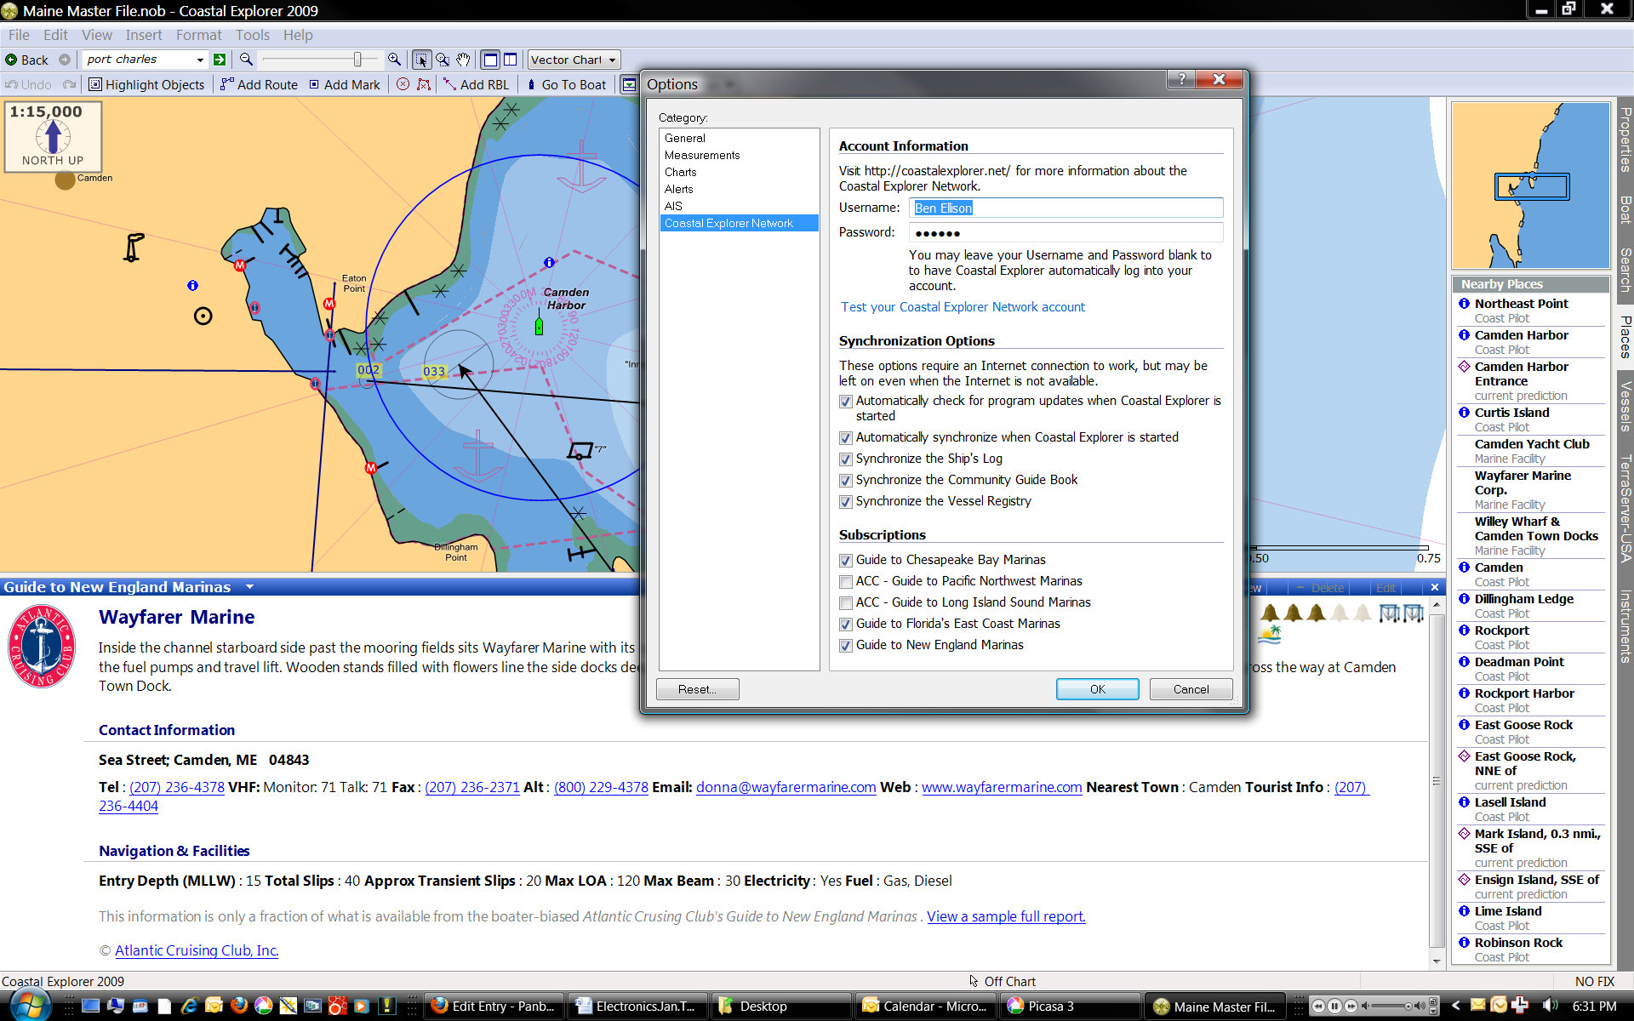The image size is (1634, 1021).
Task: Close the Guide to New England Marinas panel
Action: 1435,587
